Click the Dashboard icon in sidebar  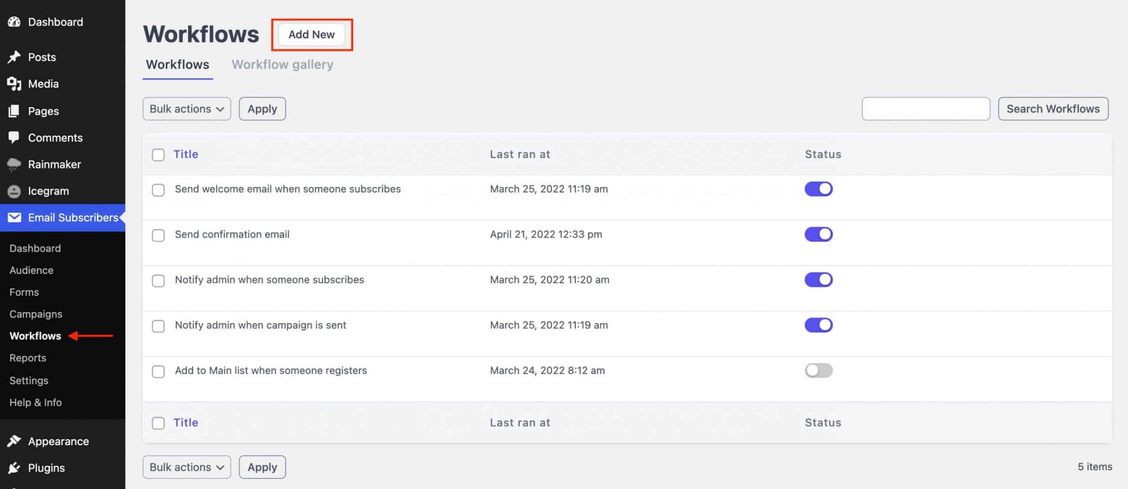[14, 22]
